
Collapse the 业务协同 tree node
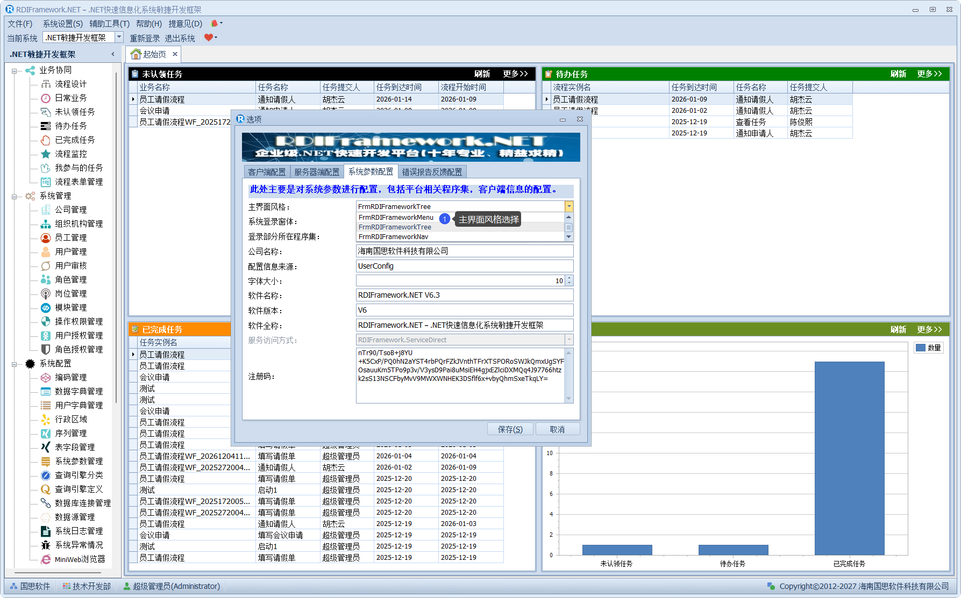pyautogui.click(x=15, y=70)
